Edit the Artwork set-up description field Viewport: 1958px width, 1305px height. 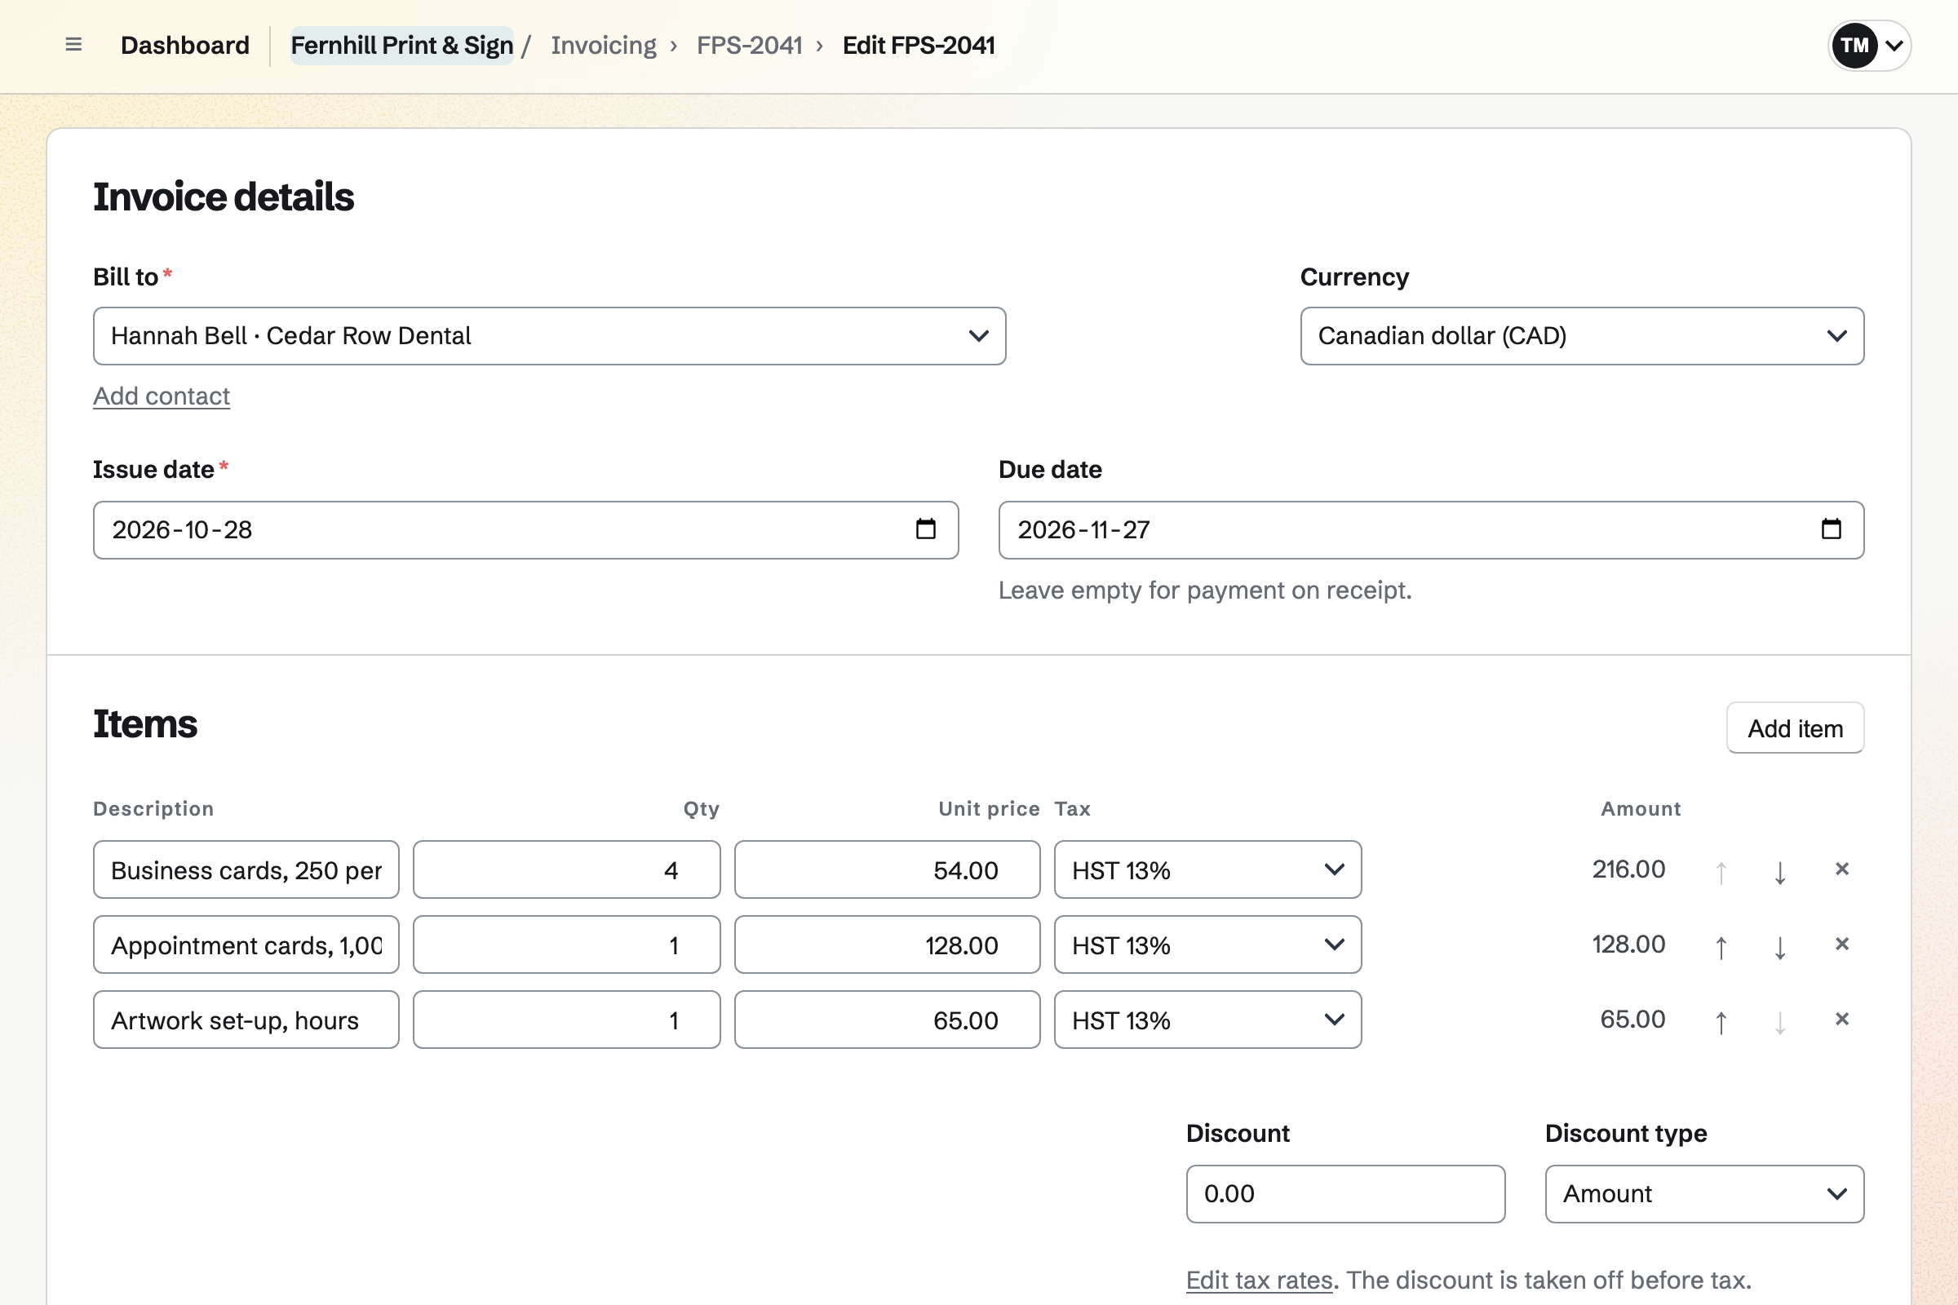[x=246, y=1020]
